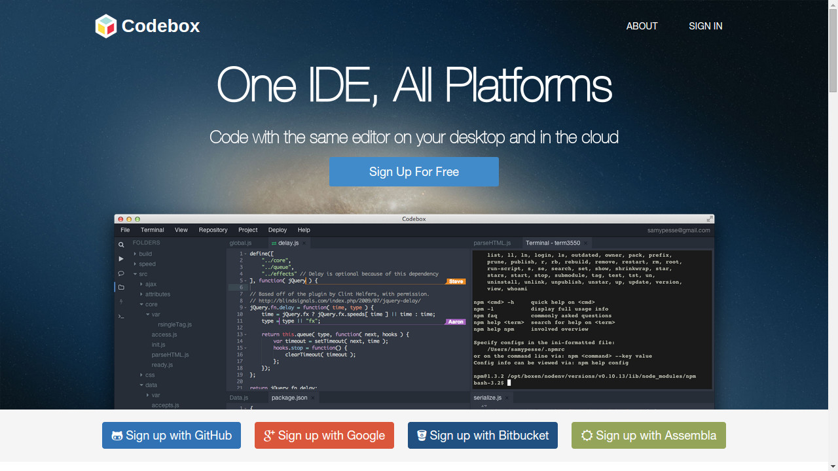Open the terminal prompt icon in sidebar
The image size is (838, 471).
click(x=121, y=316)
